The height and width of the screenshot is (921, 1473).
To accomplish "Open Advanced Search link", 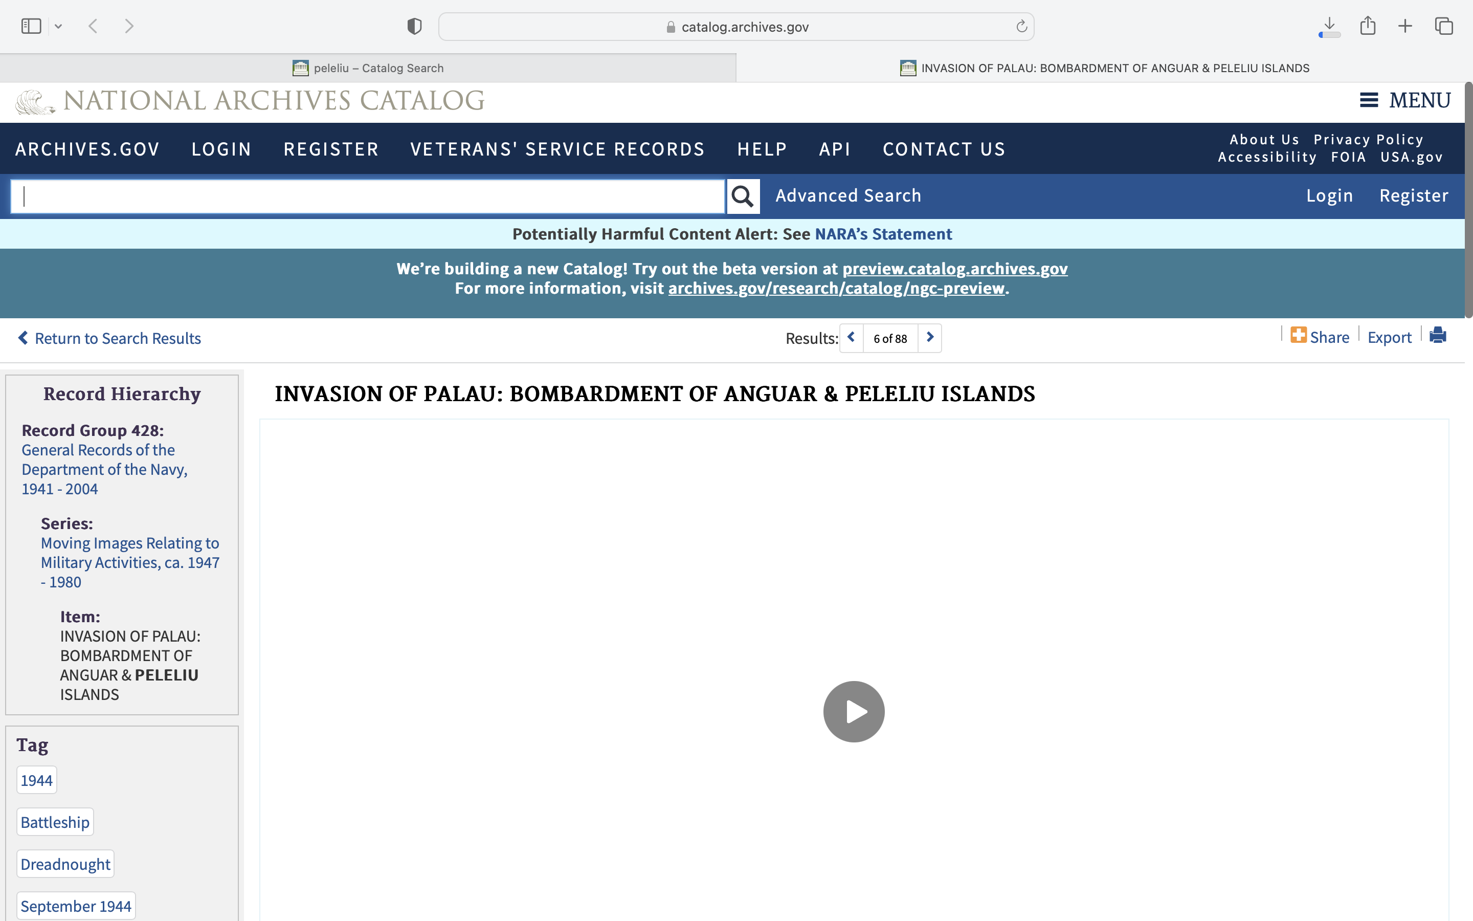I will (848, 195).
